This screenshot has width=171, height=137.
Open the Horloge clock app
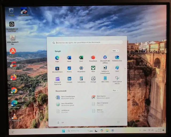coord(93,80)
